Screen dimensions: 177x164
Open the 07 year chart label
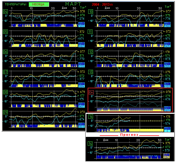(5, 72)
